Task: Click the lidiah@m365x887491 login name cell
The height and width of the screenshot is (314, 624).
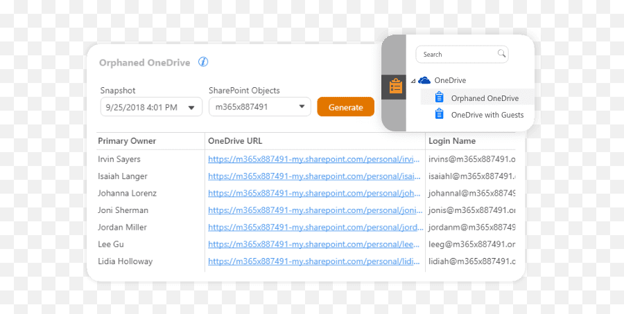Action: (x=472, y=261)
